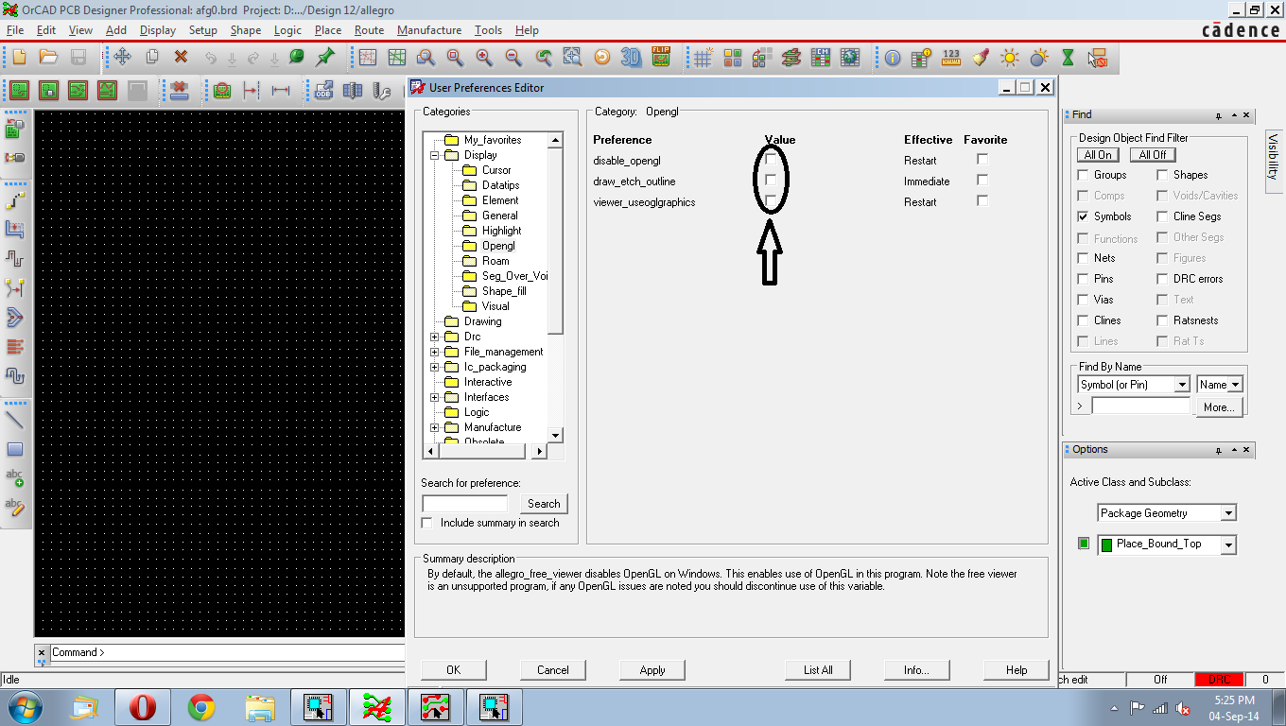Open the 3D viewer icon
The height and width of the screenshot is (726, 1286).
pyautogui.click(x=631, y=58)
